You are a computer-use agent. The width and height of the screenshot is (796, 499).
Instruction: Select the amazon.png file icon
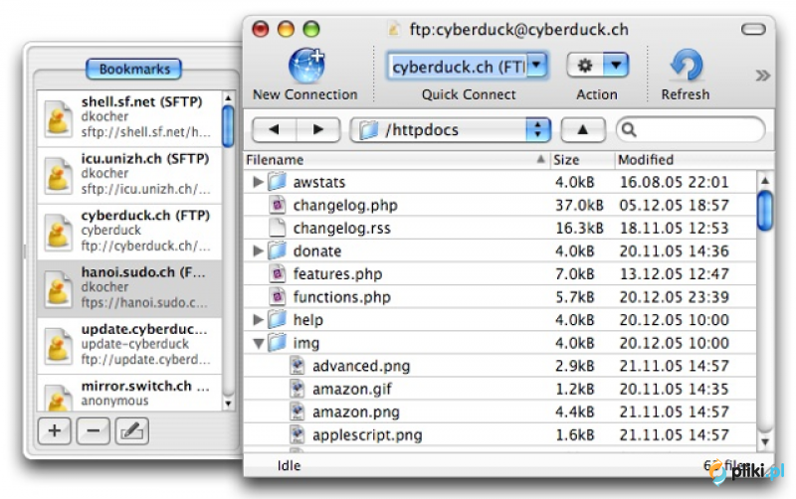click(x=297, y=412)
